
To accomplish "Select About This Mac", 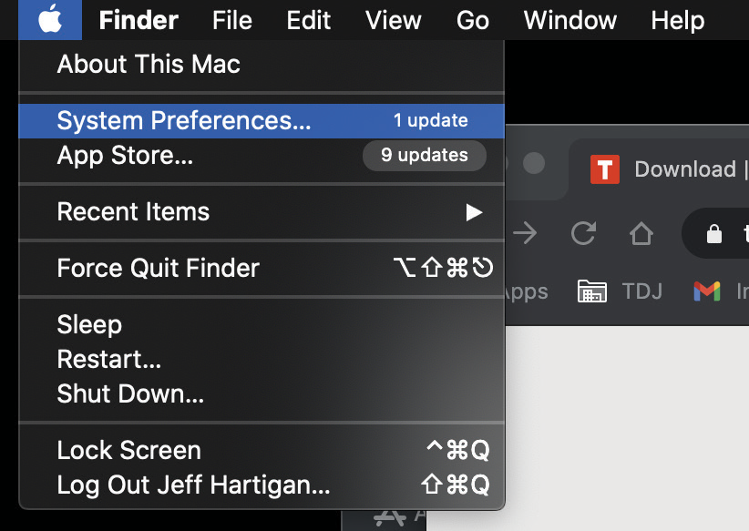I will 262,64.
